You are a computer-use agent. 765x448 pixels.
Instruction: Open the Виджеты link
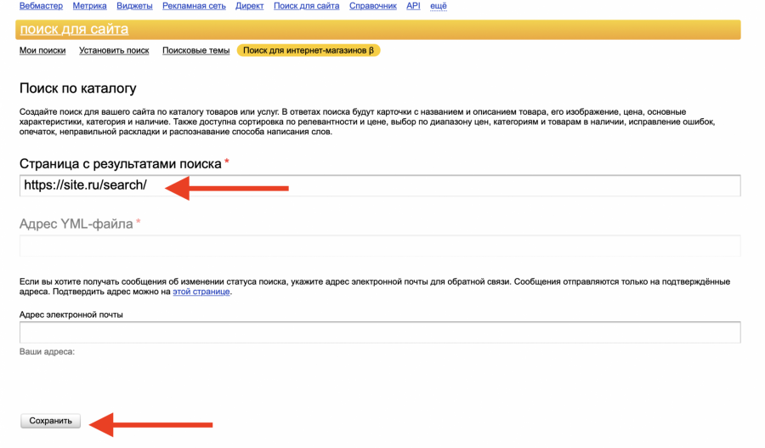tap(134, 6)
